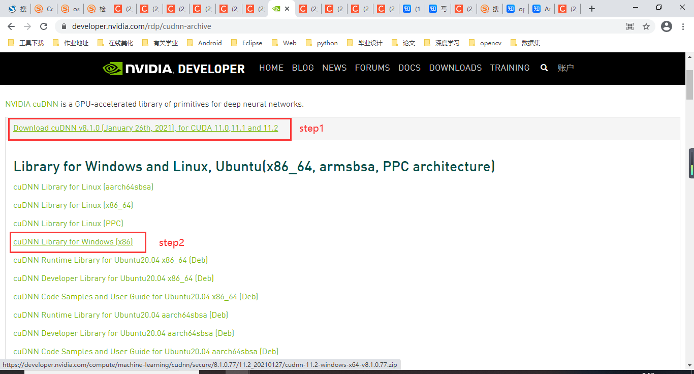View site security lock info
694x374 pixels.
(x=64, y=26)
